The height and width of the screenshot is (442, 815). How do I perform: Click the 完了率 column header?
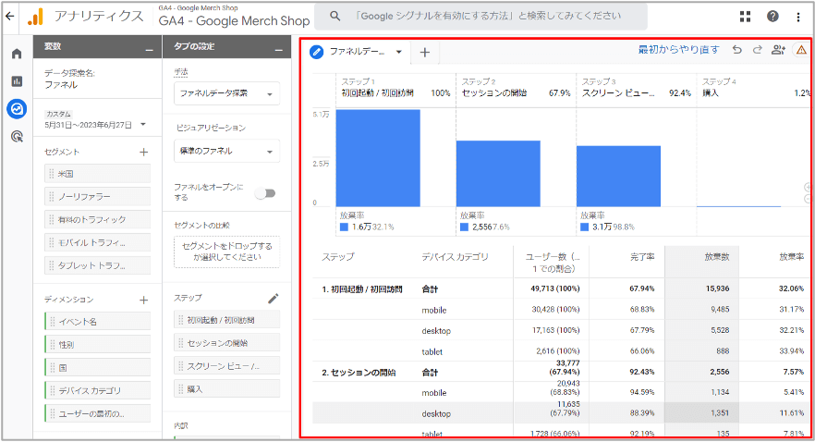642,257
